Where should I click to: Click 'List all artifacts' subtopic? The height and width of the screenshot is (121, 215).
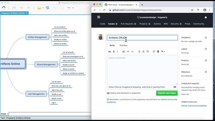click(60, 27)
